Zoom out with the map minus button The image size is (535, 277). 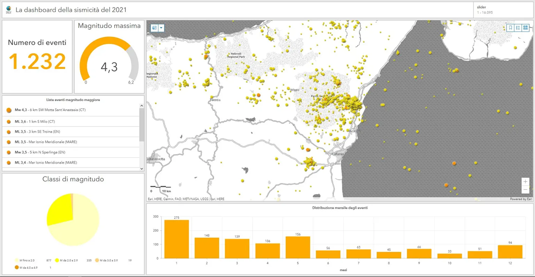(526, 190)
